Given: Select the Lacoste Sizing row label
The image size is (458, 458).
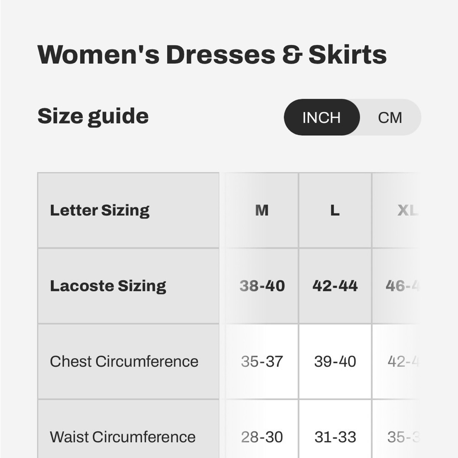Looking at the screenshot, I should tap(108, 286).
